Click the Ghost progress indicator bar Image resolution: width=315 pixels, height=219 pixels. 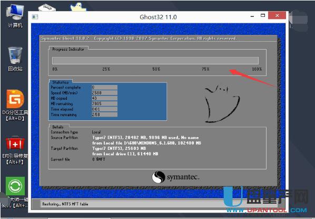click(155, 61)
